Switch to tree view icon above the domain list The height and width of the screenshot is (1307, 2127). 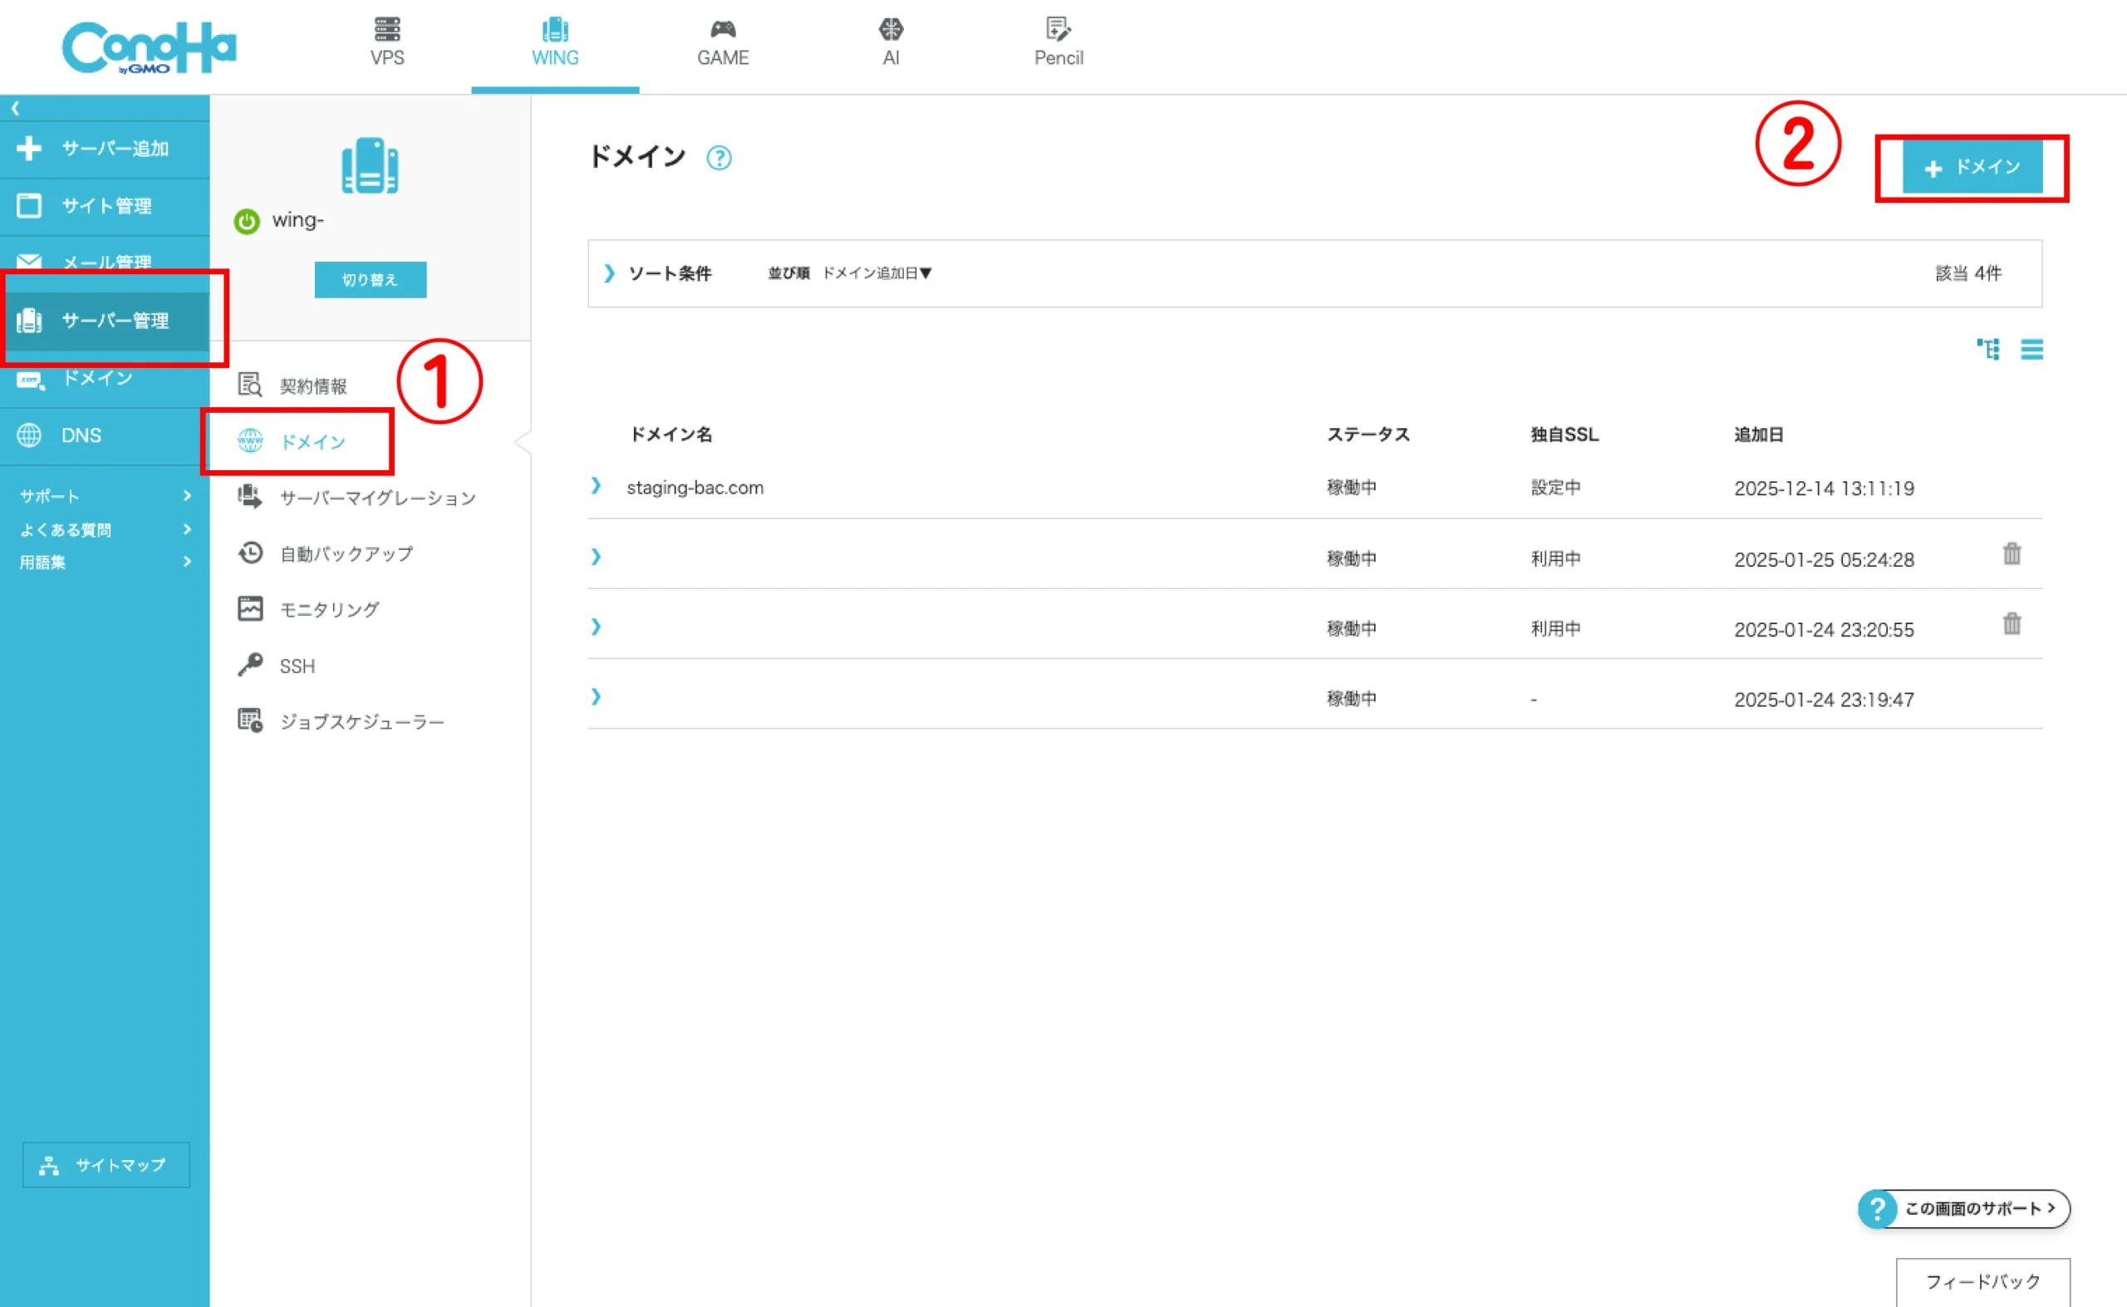[1988, 349]
